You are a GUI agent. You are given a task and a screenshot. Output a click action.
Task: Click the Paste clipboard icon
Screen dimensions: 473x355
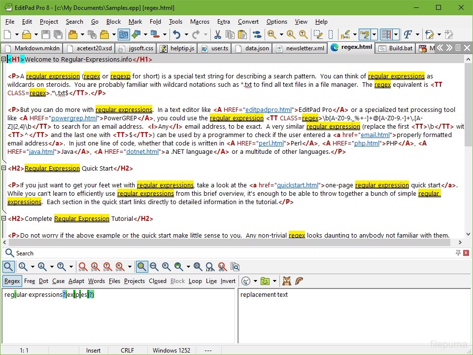point(242,35)
